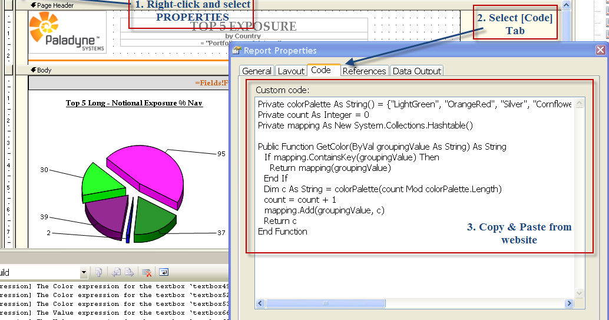609x320 pixels.
Task: Close the Report Properties dialog
Action: (600, 50)
